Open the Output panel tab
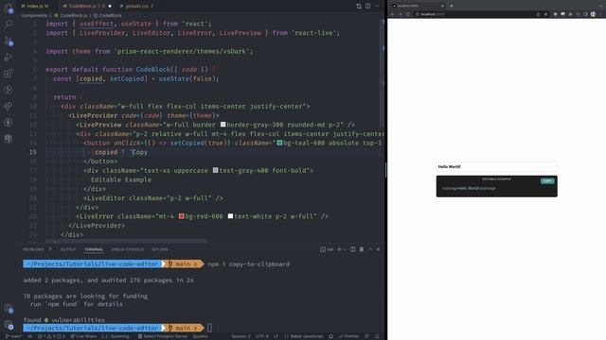Image resolution: width=606 pixels, height=340 pixels. click(x=68, y=249)
